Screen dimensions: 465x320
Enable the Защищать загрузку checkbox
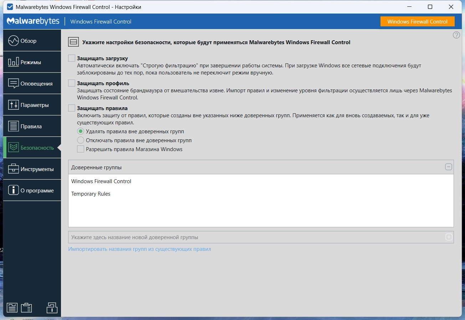click(72, 58)
